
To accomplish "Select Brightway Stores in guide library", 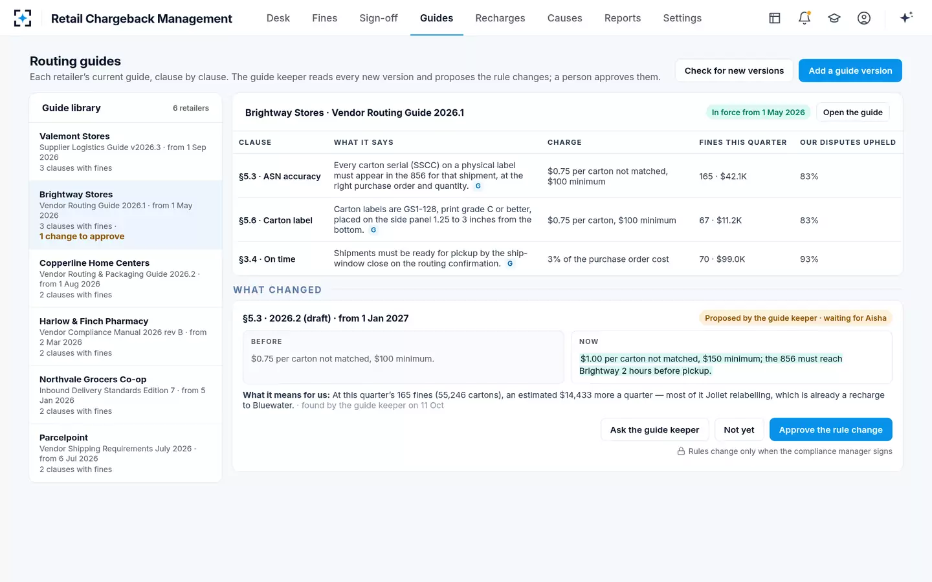I will (126, 215).
